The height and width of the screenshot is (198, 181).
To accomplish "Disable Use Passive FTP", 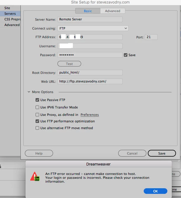I will click(x=37, y=100).
